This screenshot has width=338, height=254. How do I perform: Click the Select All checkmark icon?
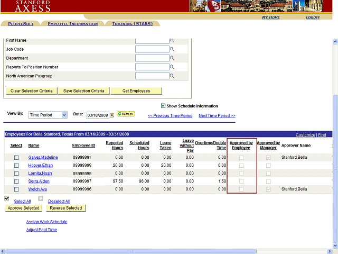(7, 198)
